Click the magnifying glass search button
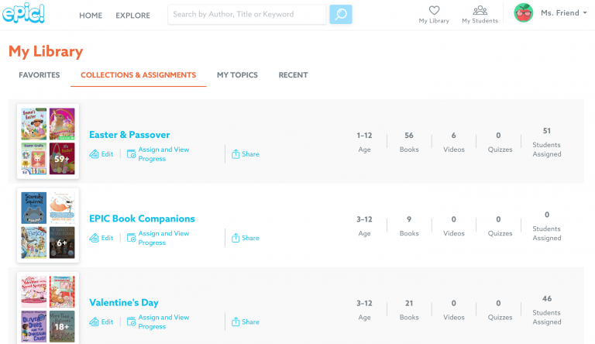Image resolution: width=595 pixels, height=344 pixels. [341, 14]
